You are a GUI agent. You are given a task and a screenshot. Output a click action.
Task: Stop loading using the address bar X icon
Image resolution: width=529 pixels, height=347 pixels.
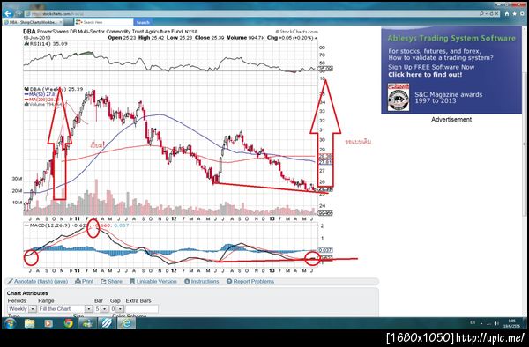[x=496, y=14]
